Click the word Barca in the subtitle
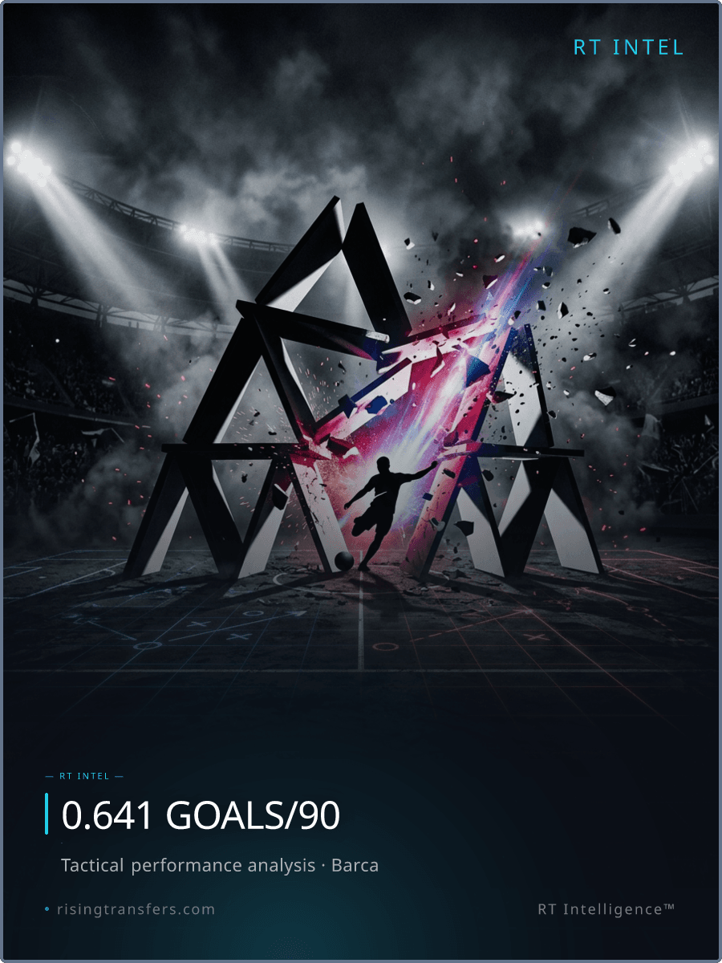The height and width of the screenshot is (963, 722). (355, 866)
